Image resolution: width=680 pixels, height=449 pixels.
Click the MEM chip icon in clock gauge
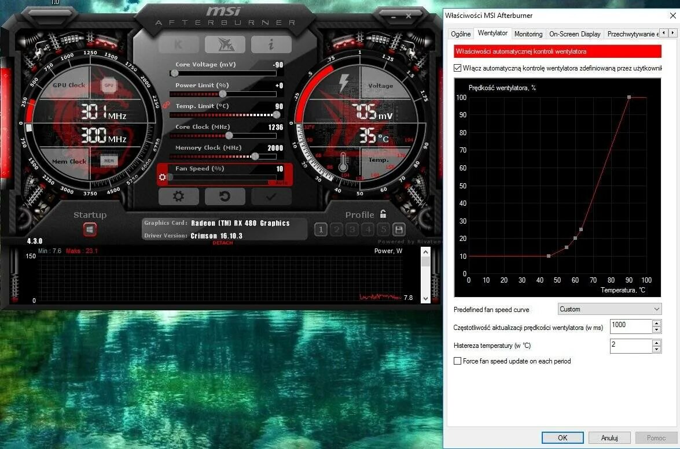click(109, 161)
